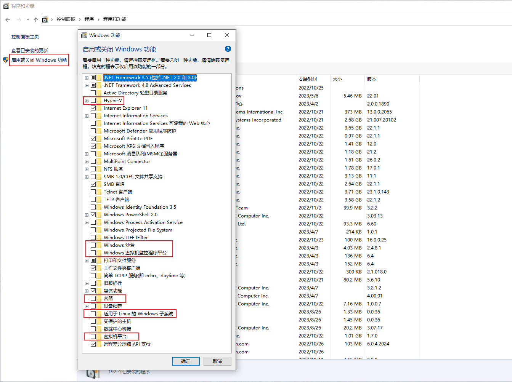Screen dimensions: 512x382
Task: Expand Internet Information Services node
Action: (87, 116)
